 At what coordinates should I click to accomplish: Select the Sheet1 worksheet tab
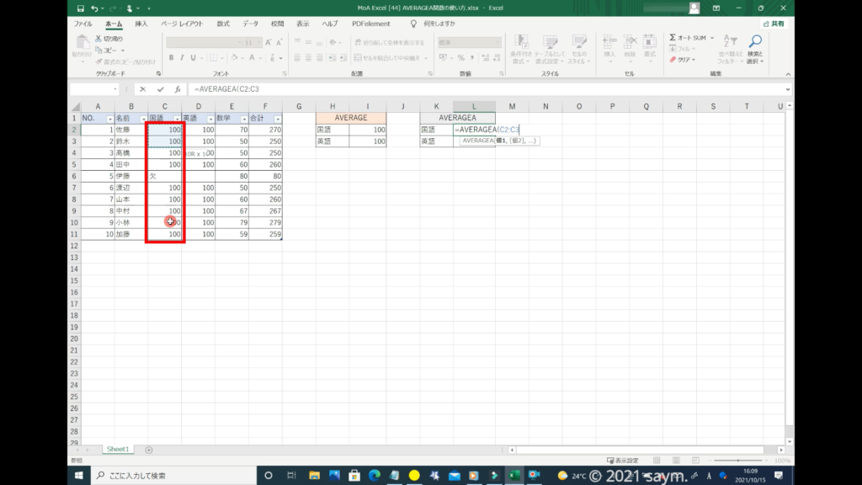pyautogui.click(x=117, y=450)
